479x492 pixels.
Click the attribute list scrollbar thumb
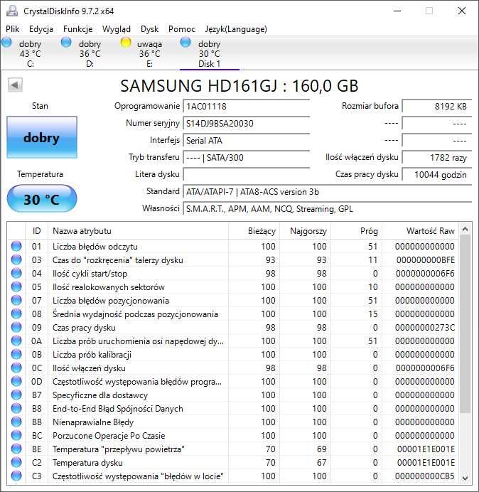465,324
